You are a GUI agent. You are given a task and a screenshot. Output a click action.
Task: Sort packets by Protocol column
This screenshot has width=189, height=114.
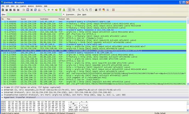62,19
